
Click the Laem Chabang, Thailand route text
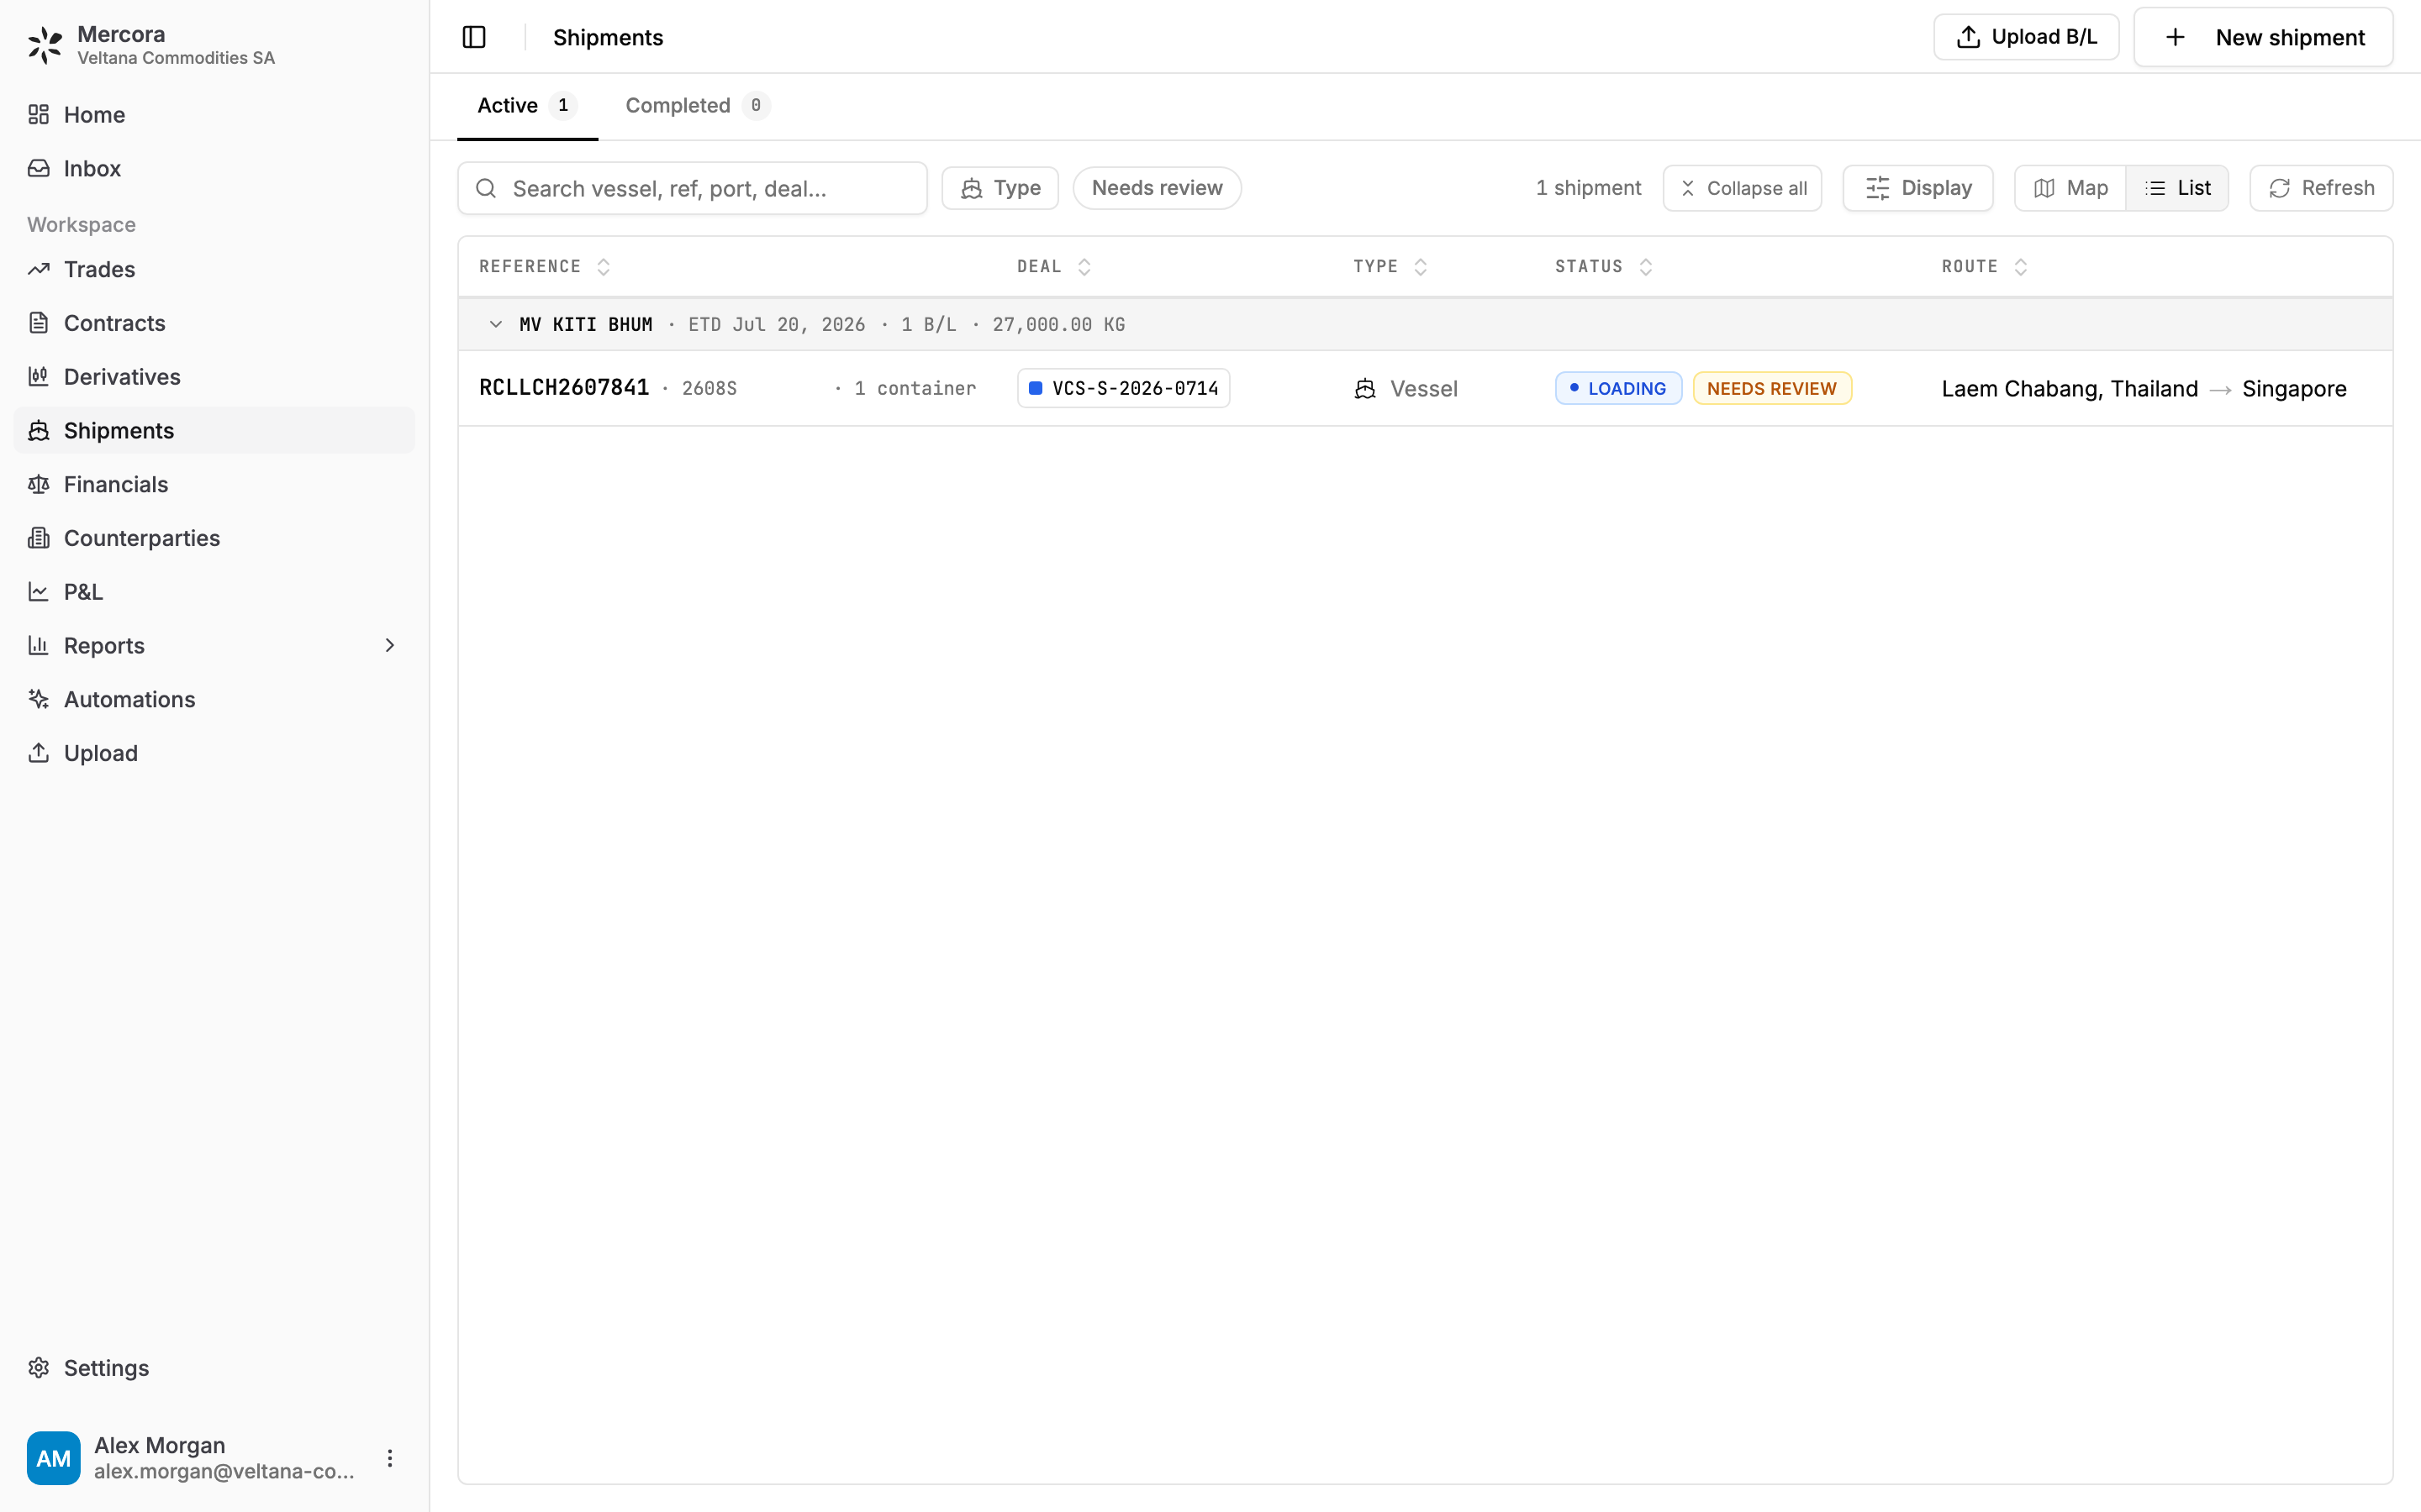2069,388
